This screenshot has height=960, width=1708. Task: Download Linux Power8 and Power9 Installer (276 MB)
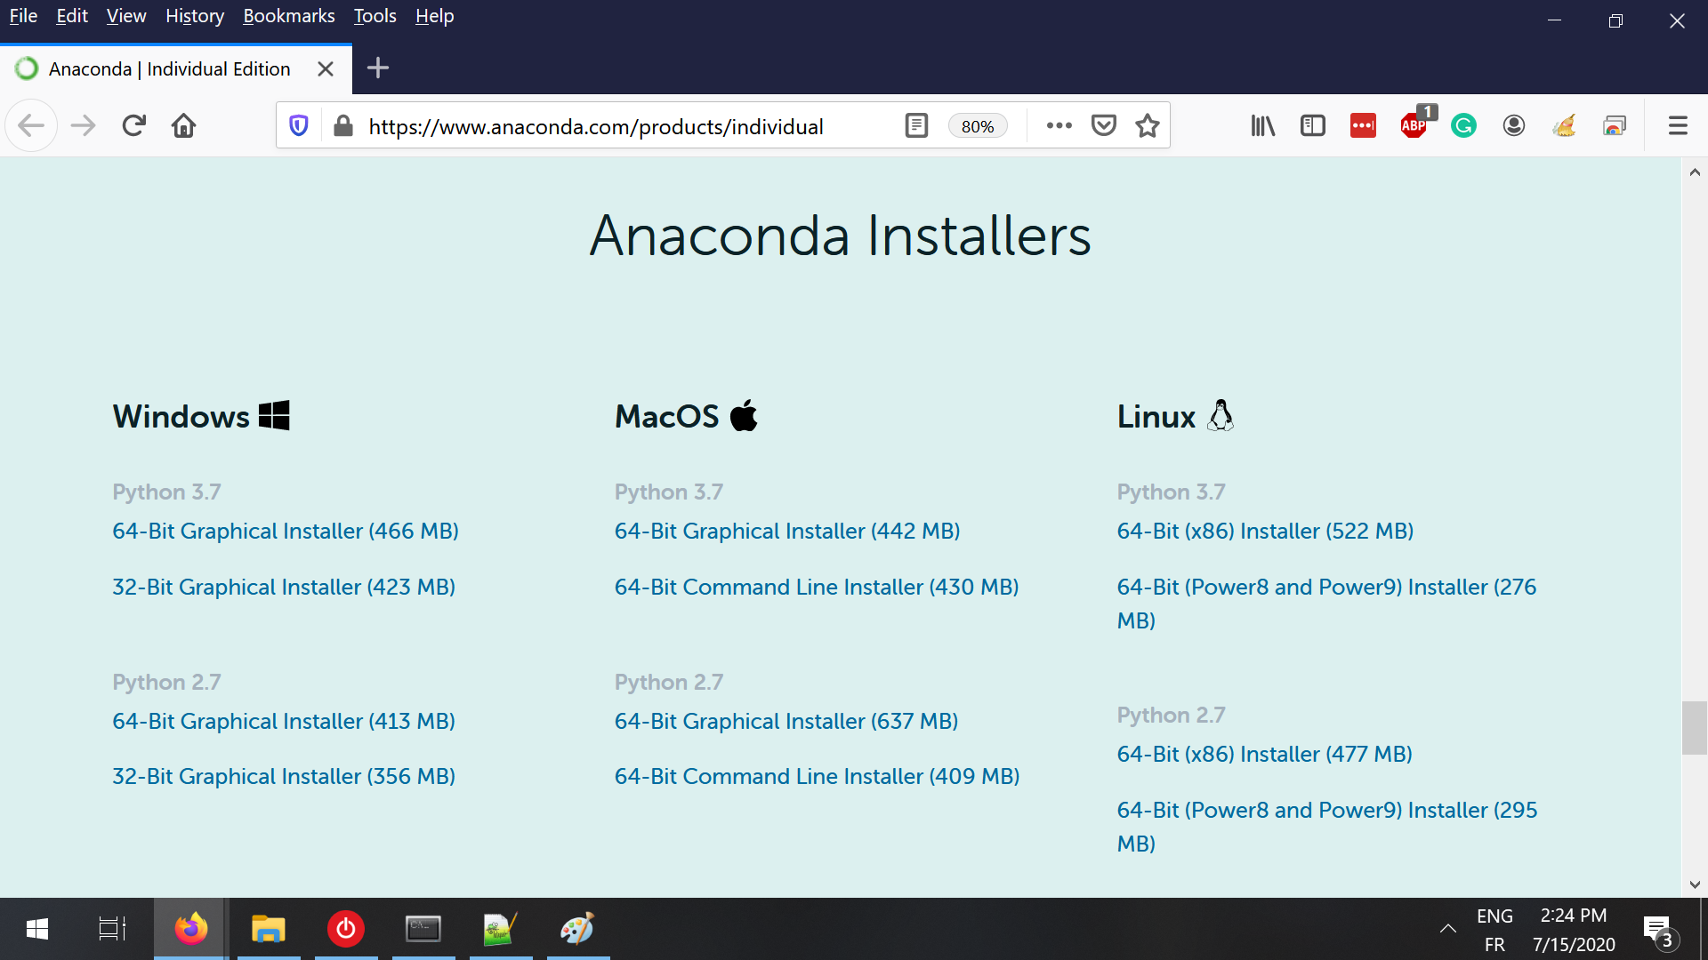click(1326, 603)
